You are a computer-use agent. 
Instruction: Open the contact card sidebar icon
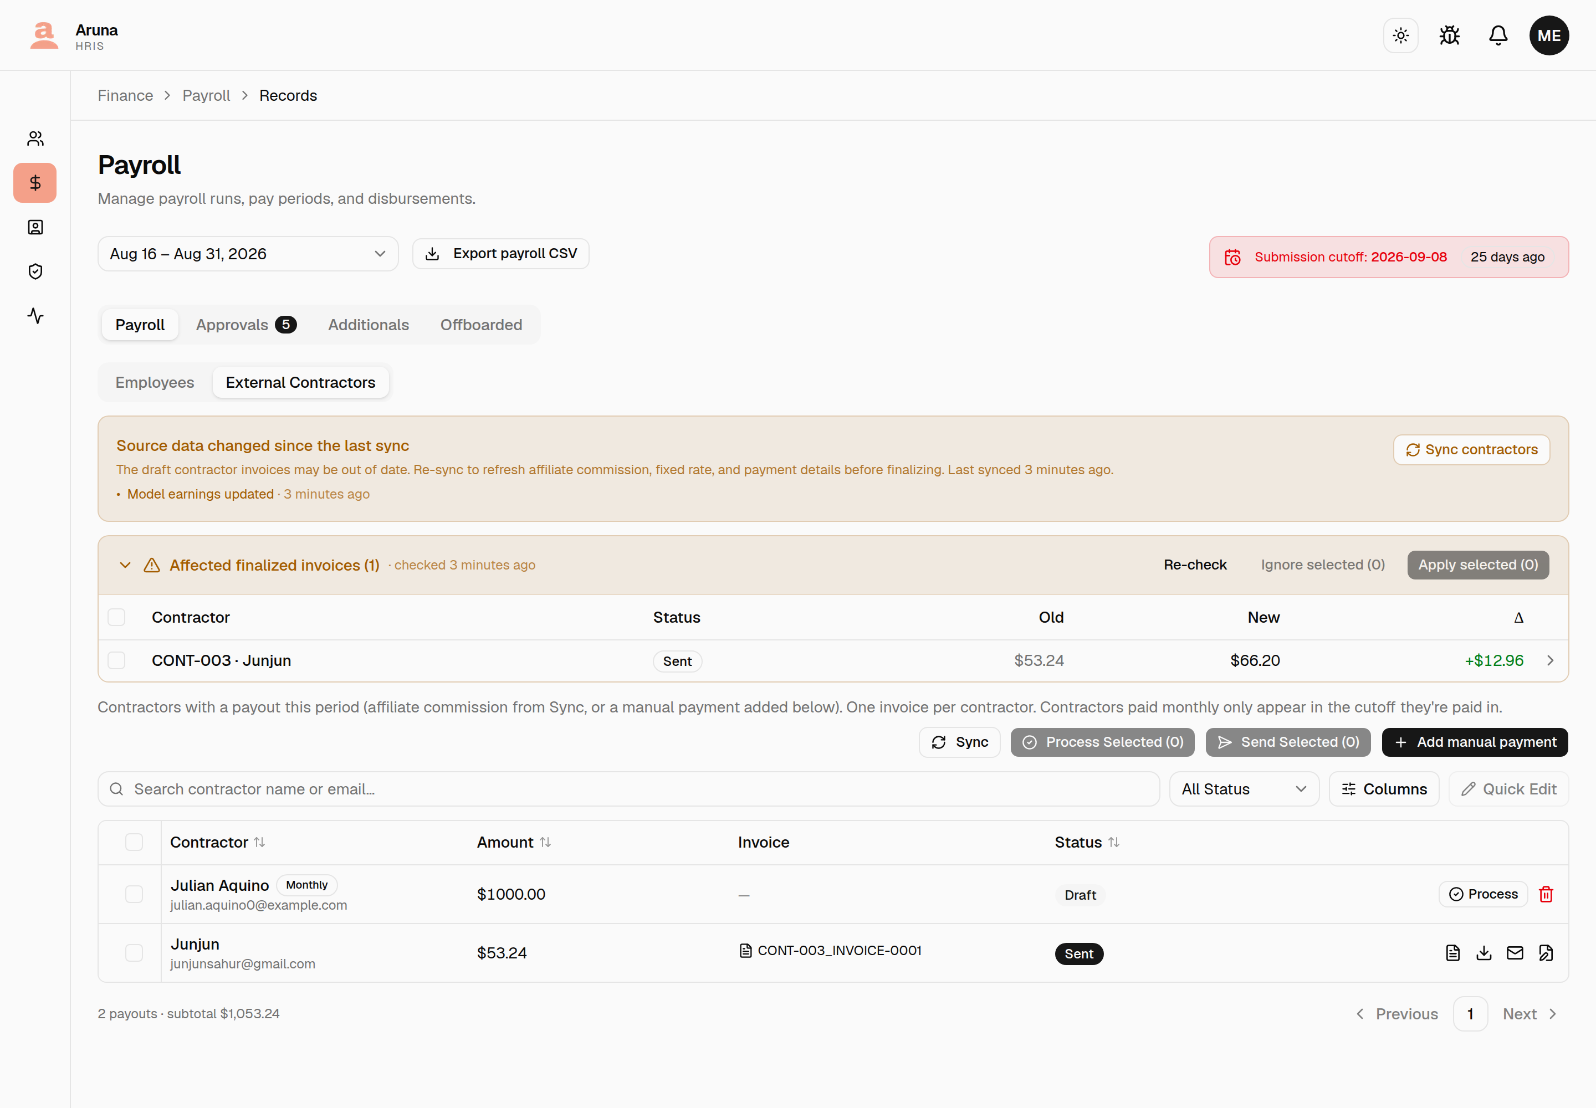tap(35, 227)
